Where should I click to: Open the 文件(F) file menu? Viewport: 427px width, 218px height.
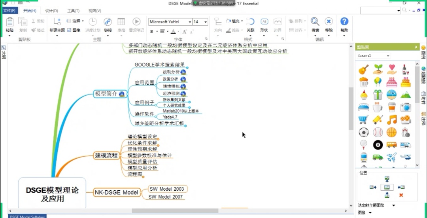point(9,11)
